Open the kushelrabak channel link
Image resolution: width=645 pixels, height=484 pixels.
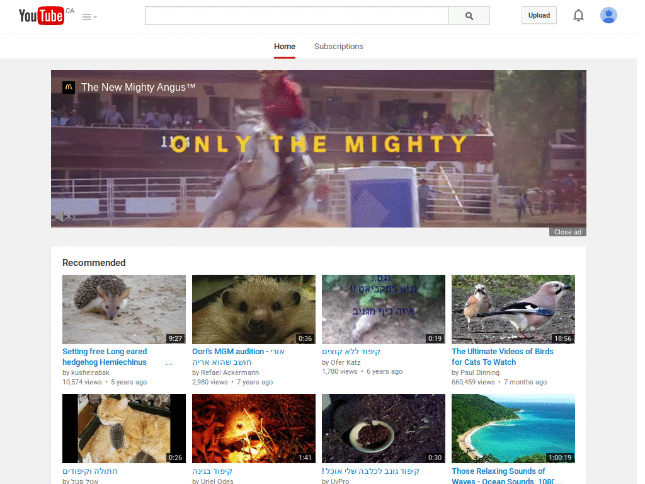pyautogui.click(x=90, y=373)
